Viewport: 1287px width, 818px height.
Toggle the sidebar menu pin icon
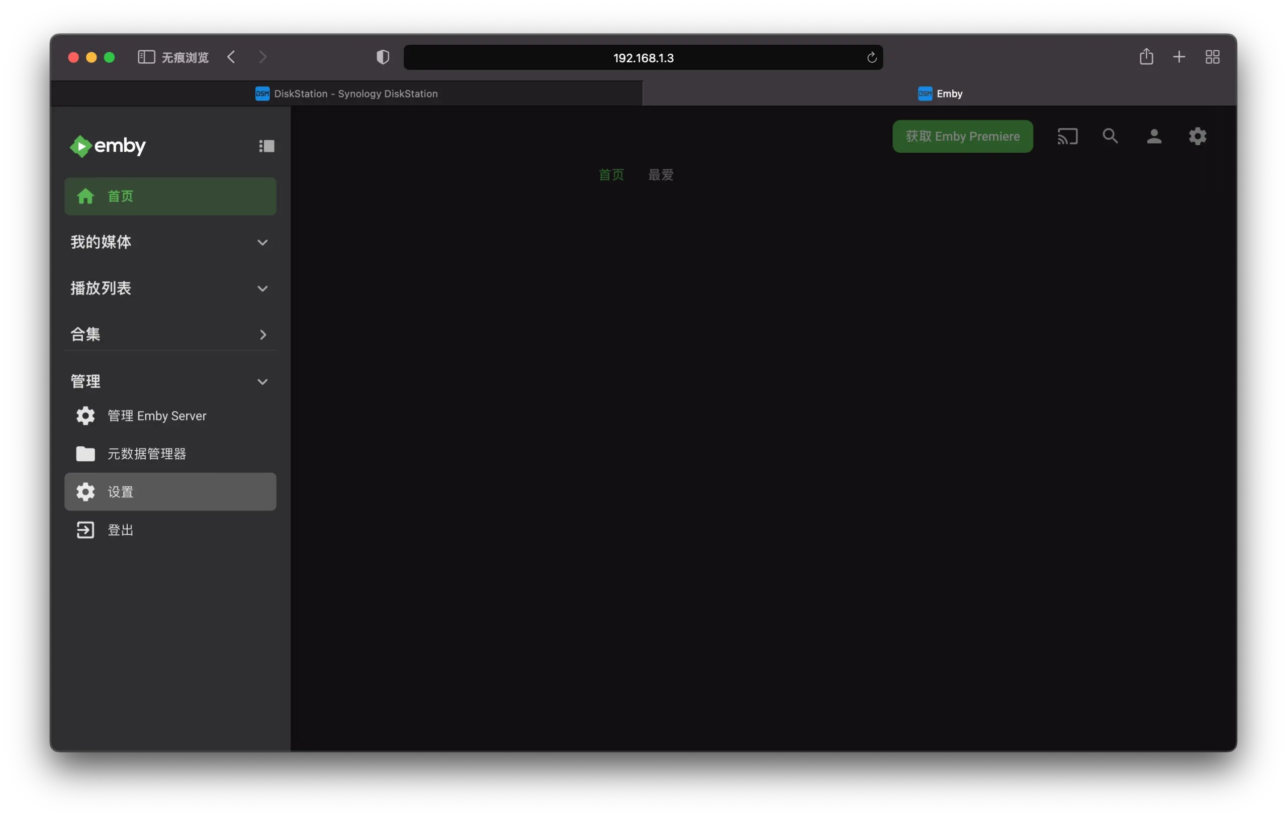coord(266,146)
